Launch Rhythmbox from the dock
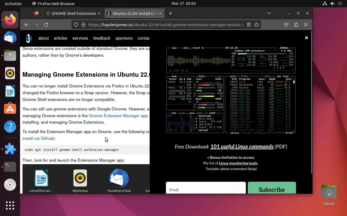Screen dimensions: 347x216 [x=10, y=73]
